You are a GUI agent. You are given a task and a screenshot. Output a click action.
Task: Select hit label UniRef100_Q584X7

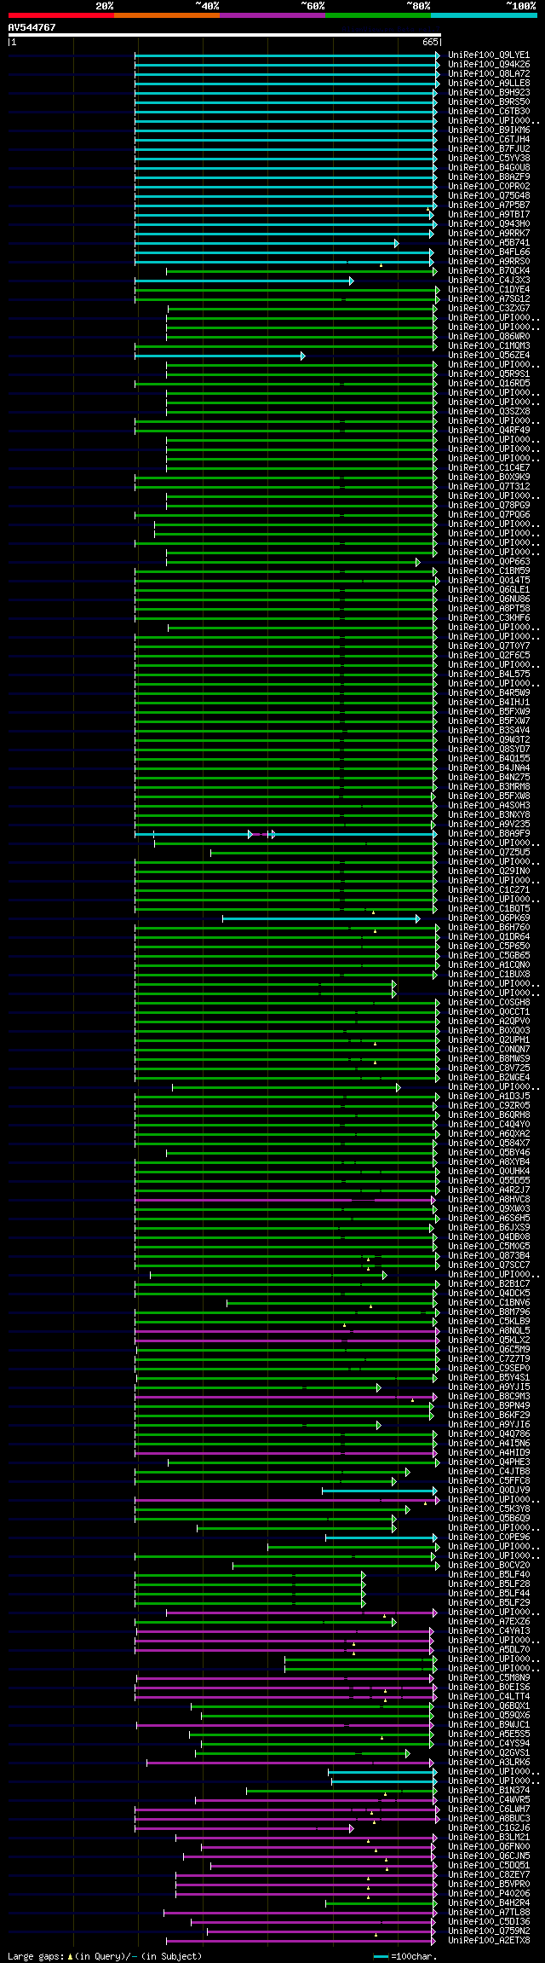[489, 1144]
